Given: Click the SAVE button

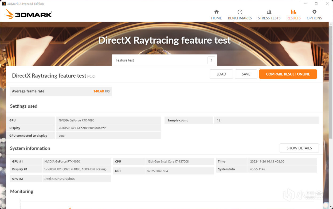Looking at the screenshot, I should [x=246, y=74].
